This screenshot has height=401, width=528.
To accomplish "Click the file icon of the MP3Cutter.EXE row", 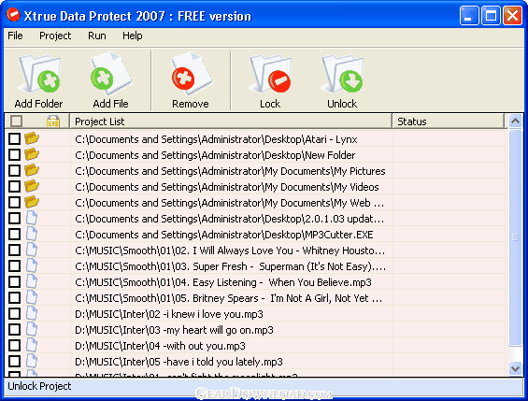I will point(32,234).
